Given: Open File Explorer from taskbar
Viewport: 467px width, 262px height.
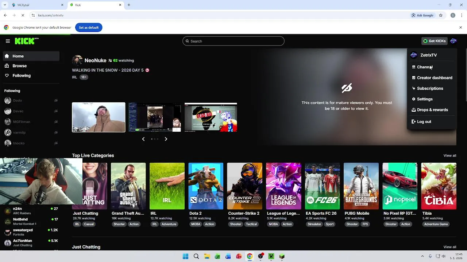Looking at the screenshot, I should coord(207,257).
